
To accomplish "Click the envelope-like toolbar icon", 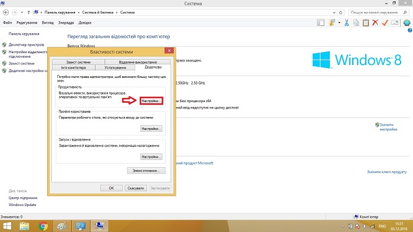I will click(x=395, y=22).
